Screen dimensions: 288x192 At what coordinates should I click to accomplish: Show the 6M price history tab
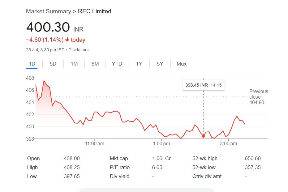pyautogui.click(x=95, y=64)
